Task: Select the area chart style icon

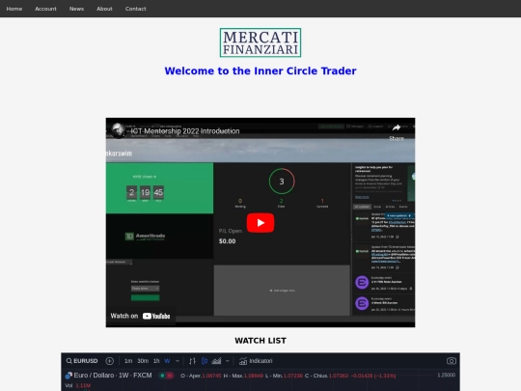Action: click(x=216, y=361)
